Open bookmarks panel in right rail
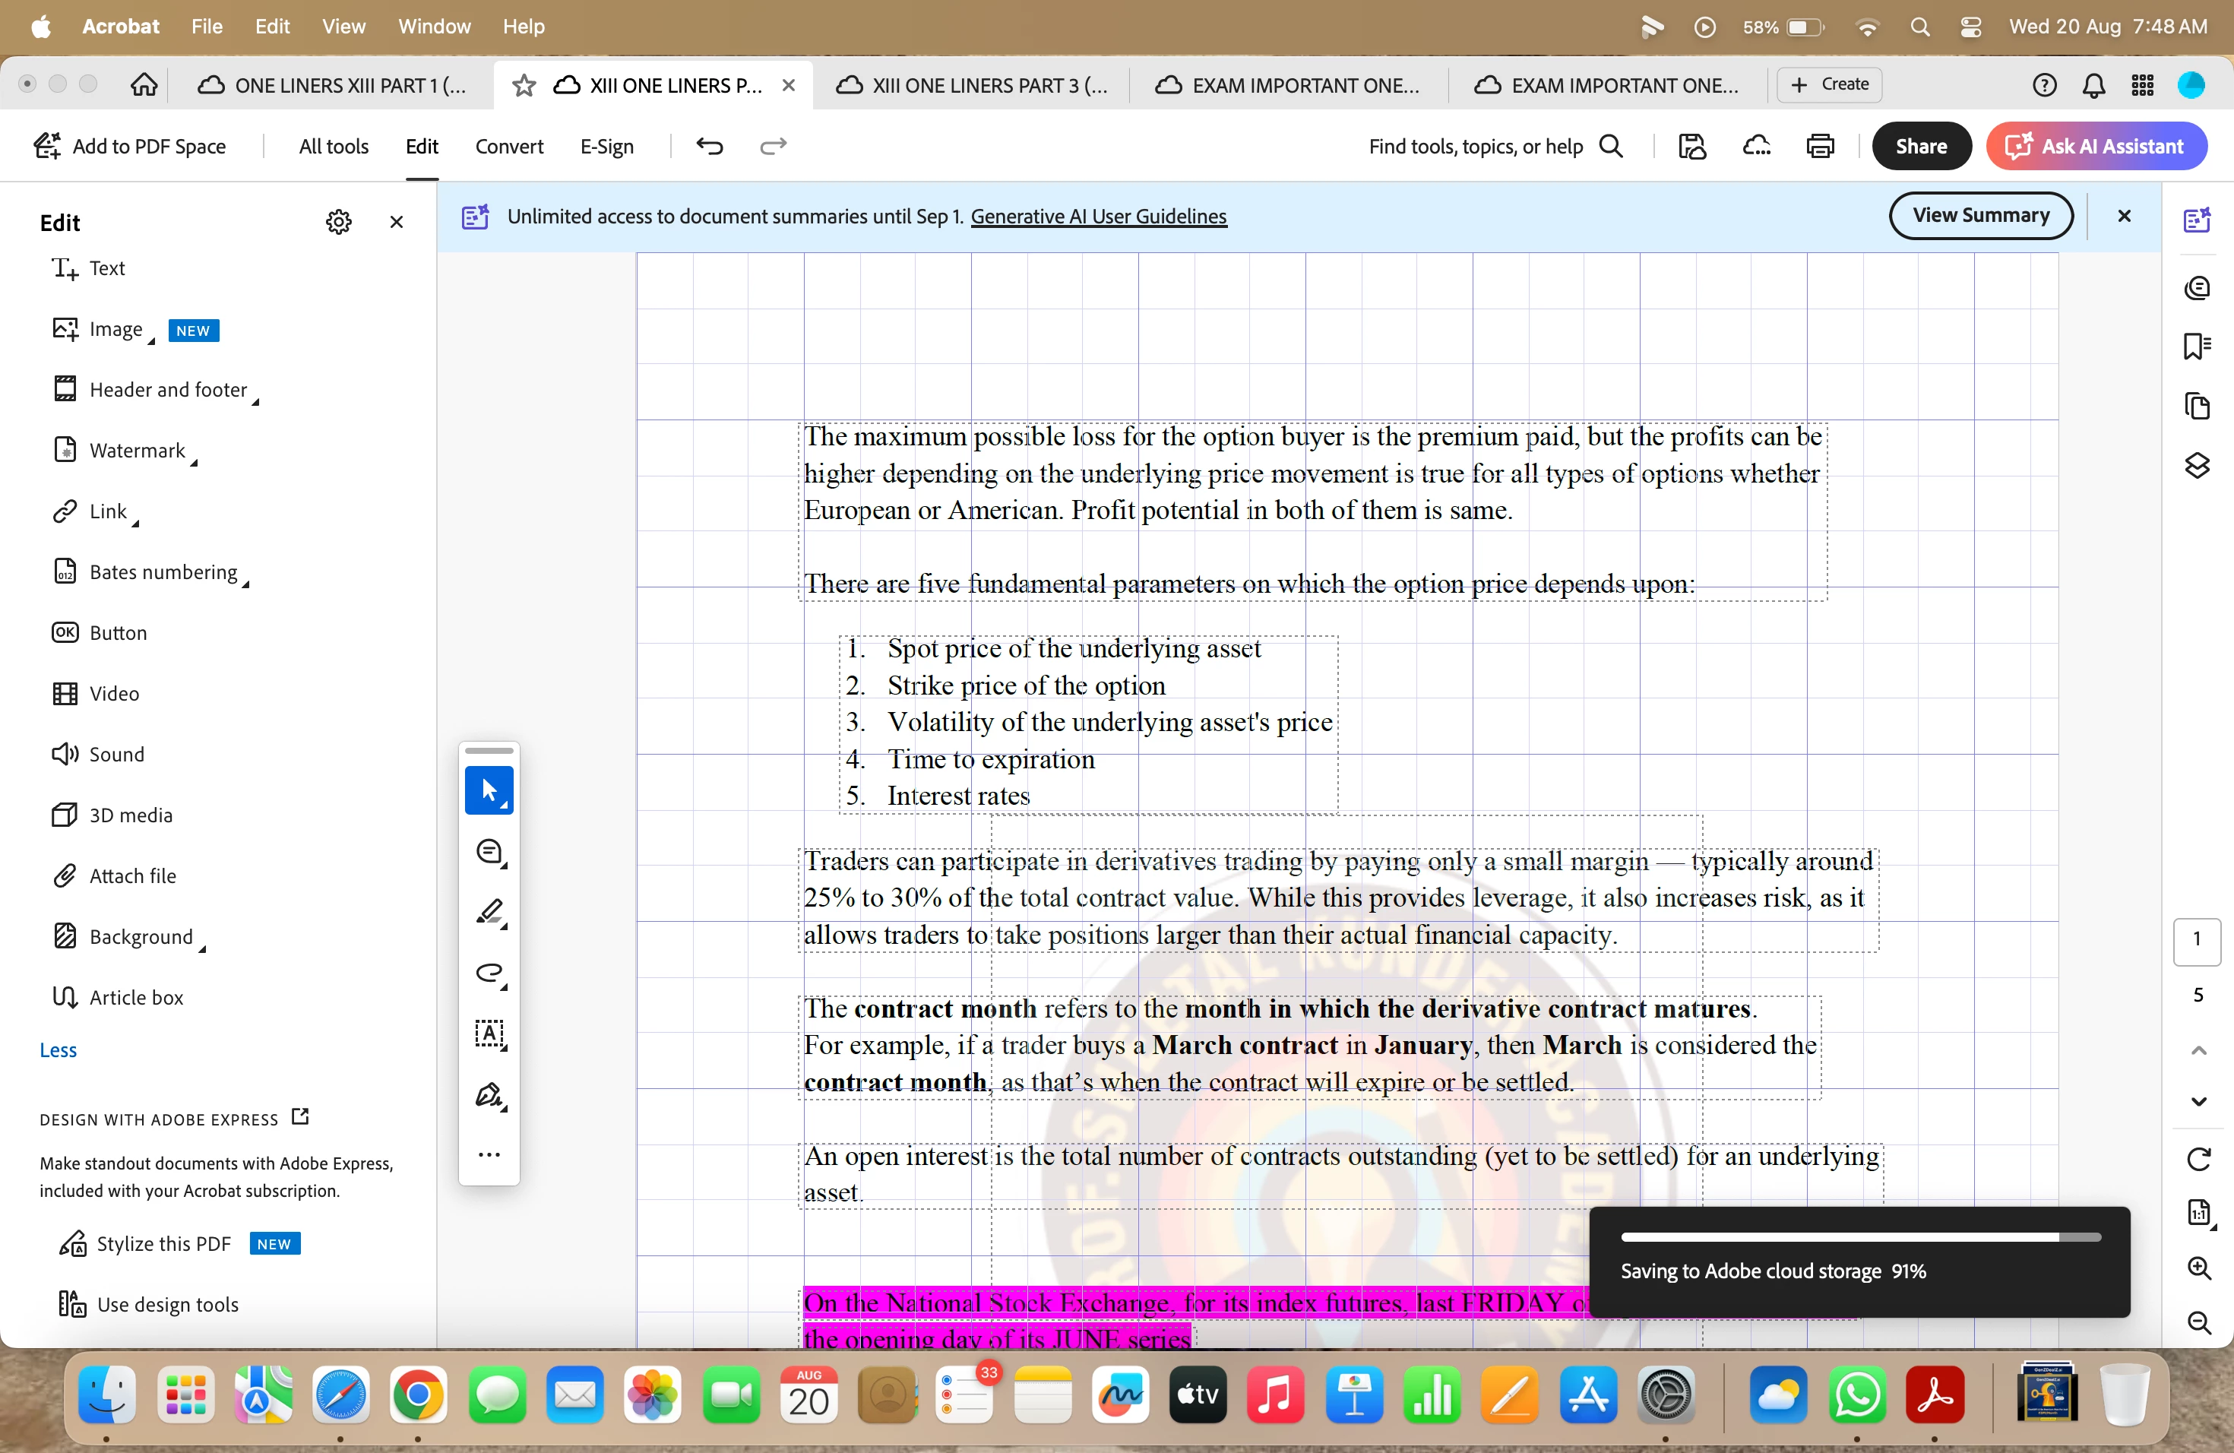The image size is (2234, 1453). click(2197, 347)
